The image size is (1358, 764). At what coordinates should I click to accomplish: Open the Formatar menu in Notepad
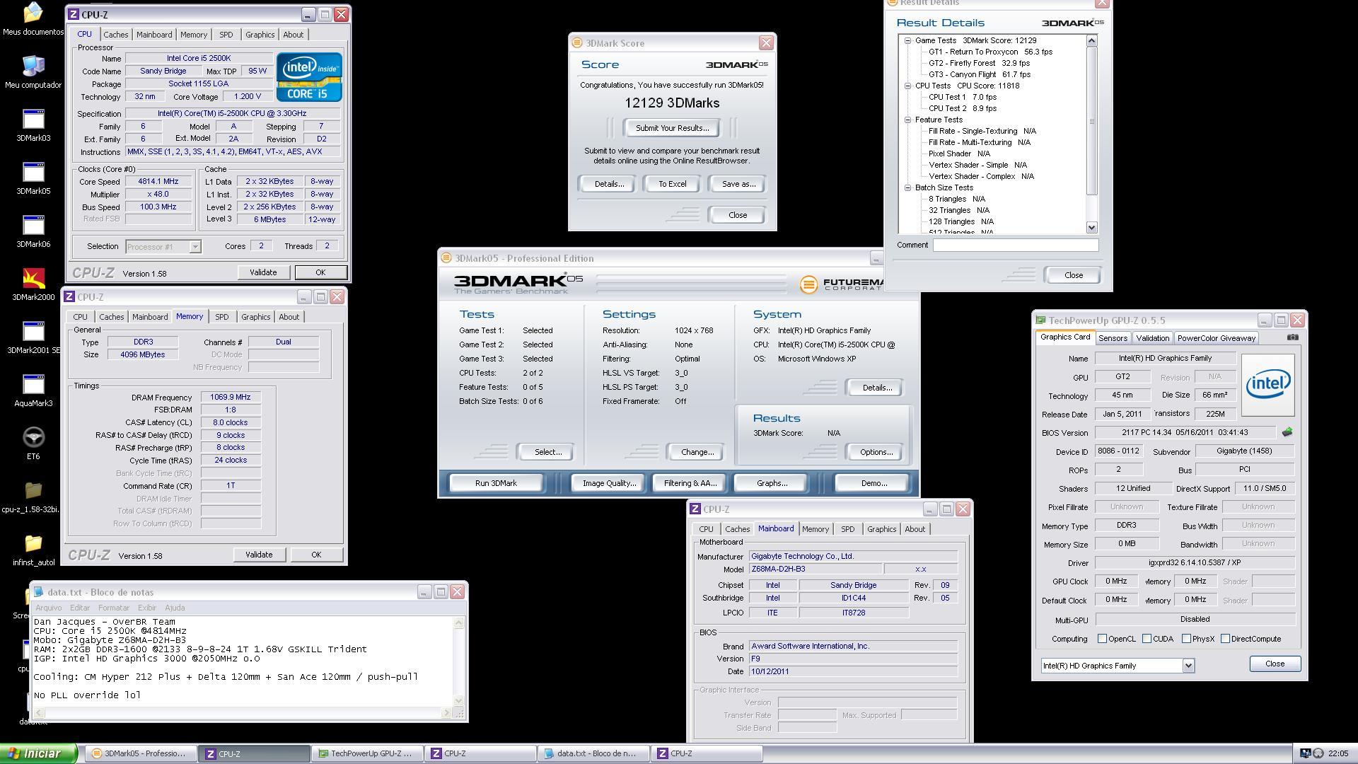point(113,608)
